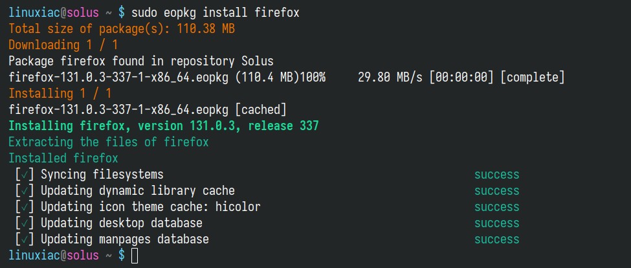
Task: Click 'Extracting the files of firefox' text
Action: click(x=109, y=142)
